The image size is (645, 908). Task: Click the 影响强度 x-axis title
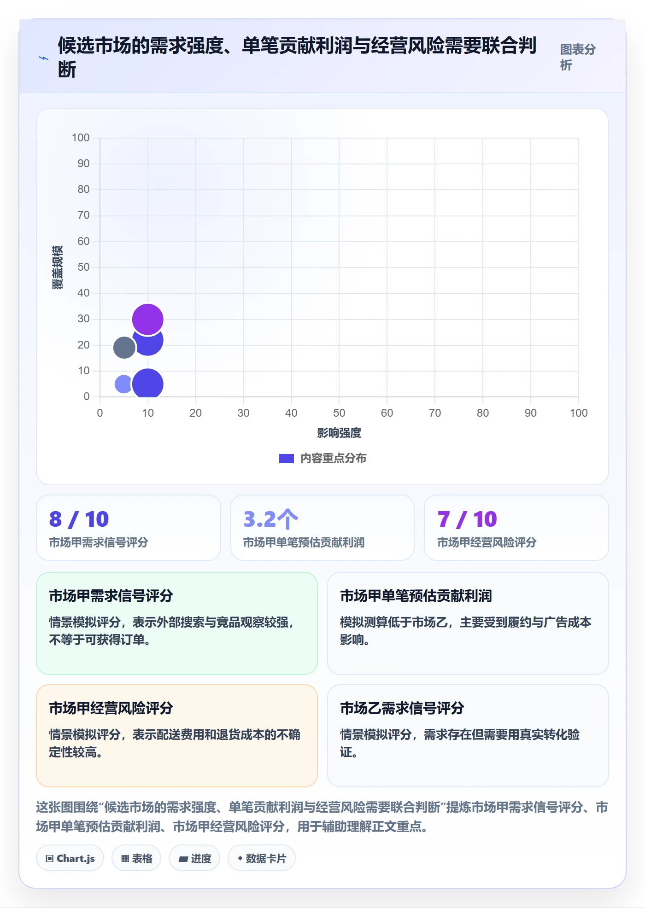[339, 433]
